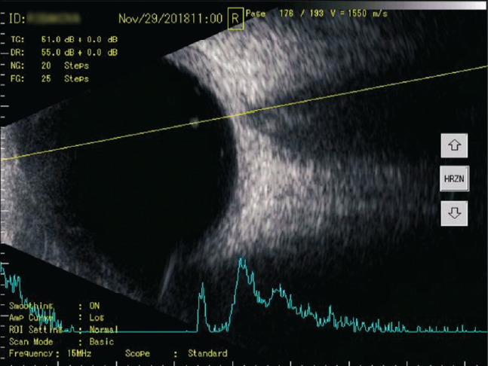
Task: Click the tallest peak in A-scan waveform
Action: 241,261
